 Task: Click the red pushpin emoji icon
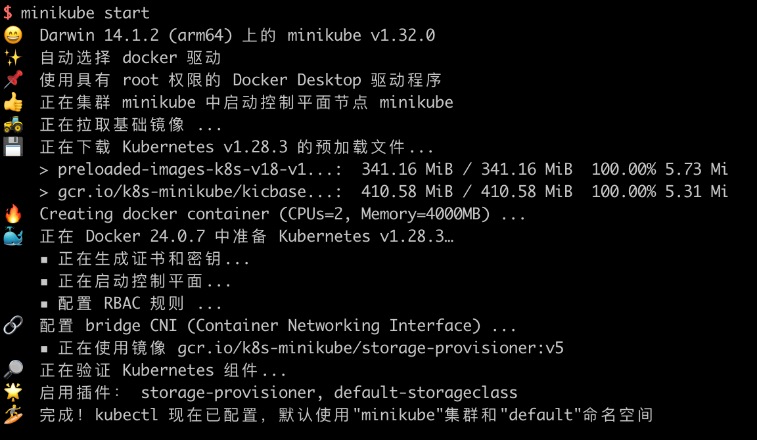click(13, 80)
